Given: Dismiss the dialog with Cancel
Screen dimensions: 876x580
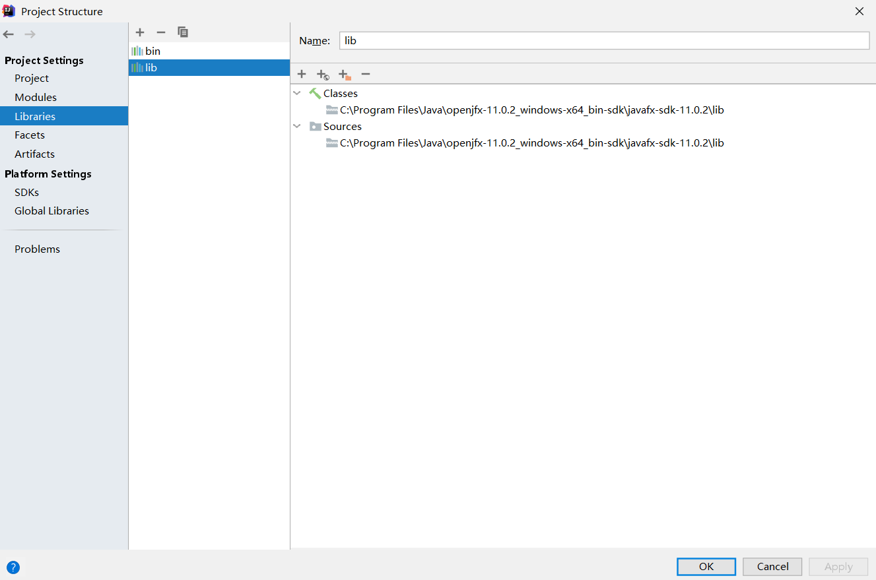Looking at the screenshot, I should tap(772, 566).
